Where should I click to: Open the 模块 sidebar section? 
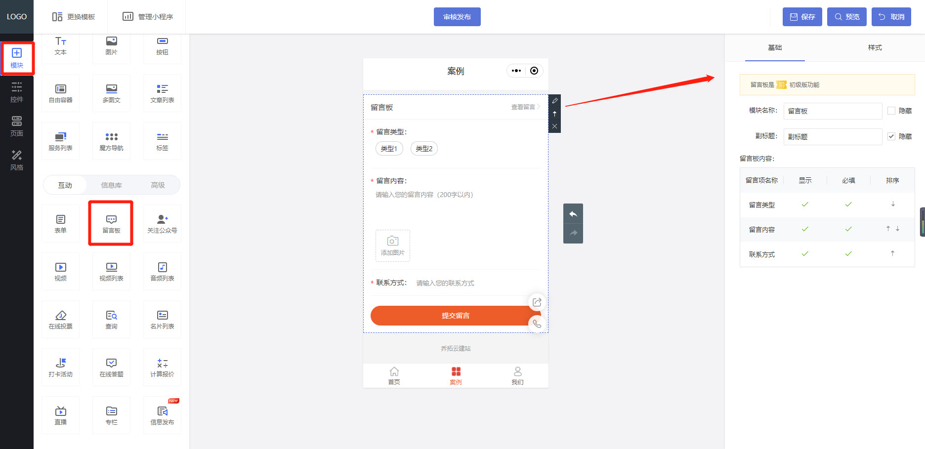click(17, 58)
